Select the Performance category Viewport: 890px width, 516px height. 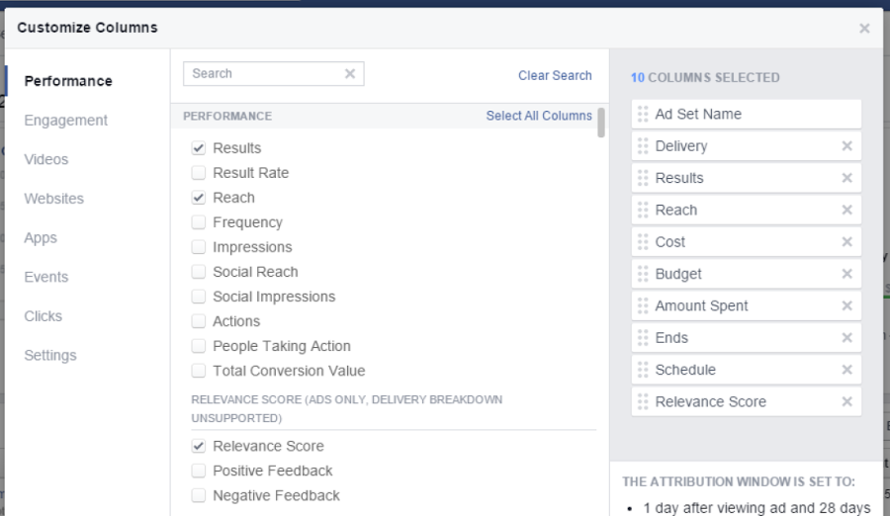[68, 81]
